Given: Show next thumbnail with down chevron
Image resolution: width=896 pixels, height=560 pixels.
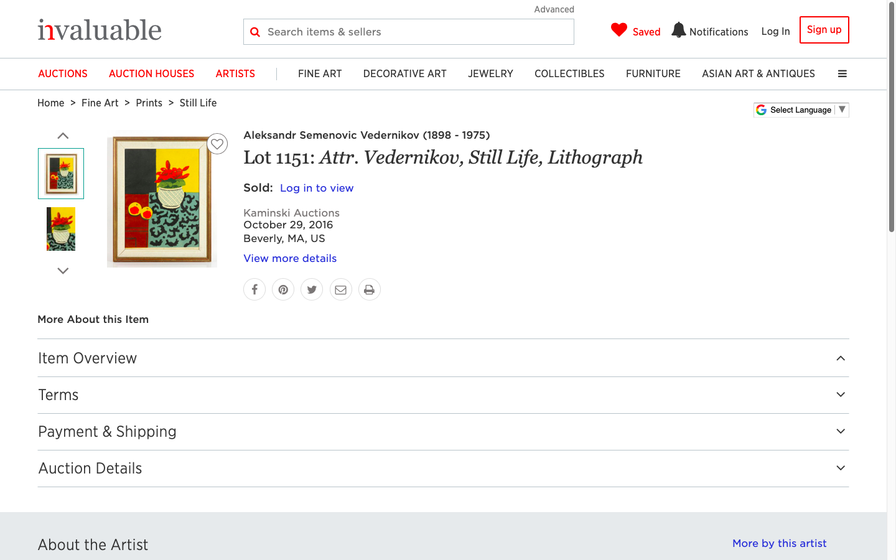Looking at the screenshot, I should click(63, 271).
